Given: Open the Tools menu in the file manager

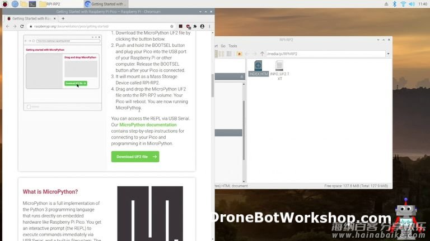Looking at the screenshot, I should click(232, 46).
